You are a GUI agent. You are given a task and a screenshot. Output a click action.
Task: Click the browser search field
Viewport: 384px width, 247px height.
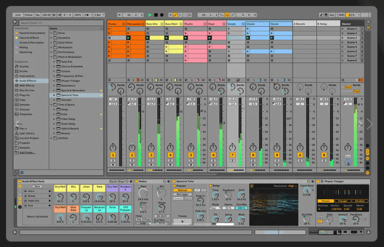(x=61, y=23)
